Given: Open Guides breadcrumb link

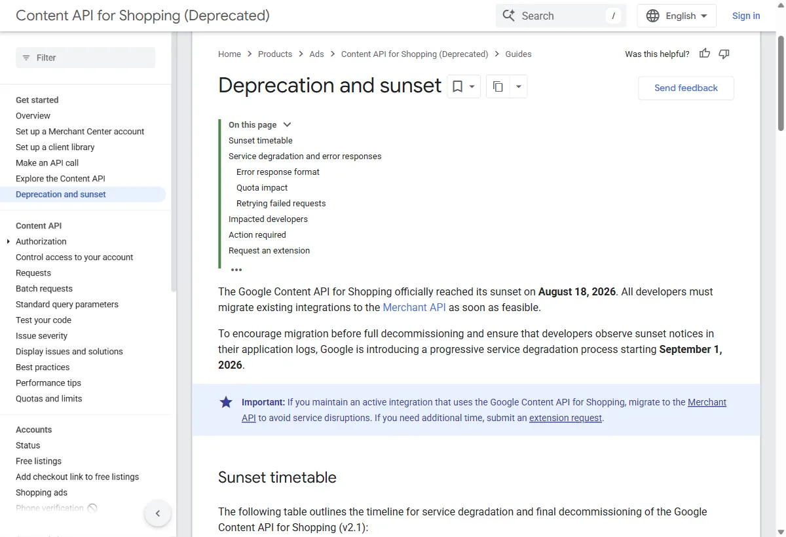Looking at the screenshot, I should [518, 54].
